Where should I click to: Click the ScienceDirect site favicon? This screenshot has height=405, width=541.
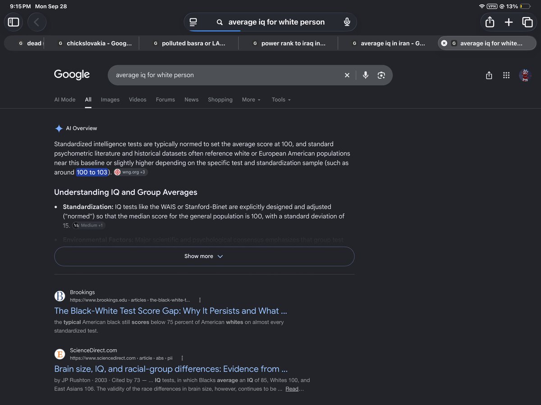pyautogui.click(x=60, y=354)
